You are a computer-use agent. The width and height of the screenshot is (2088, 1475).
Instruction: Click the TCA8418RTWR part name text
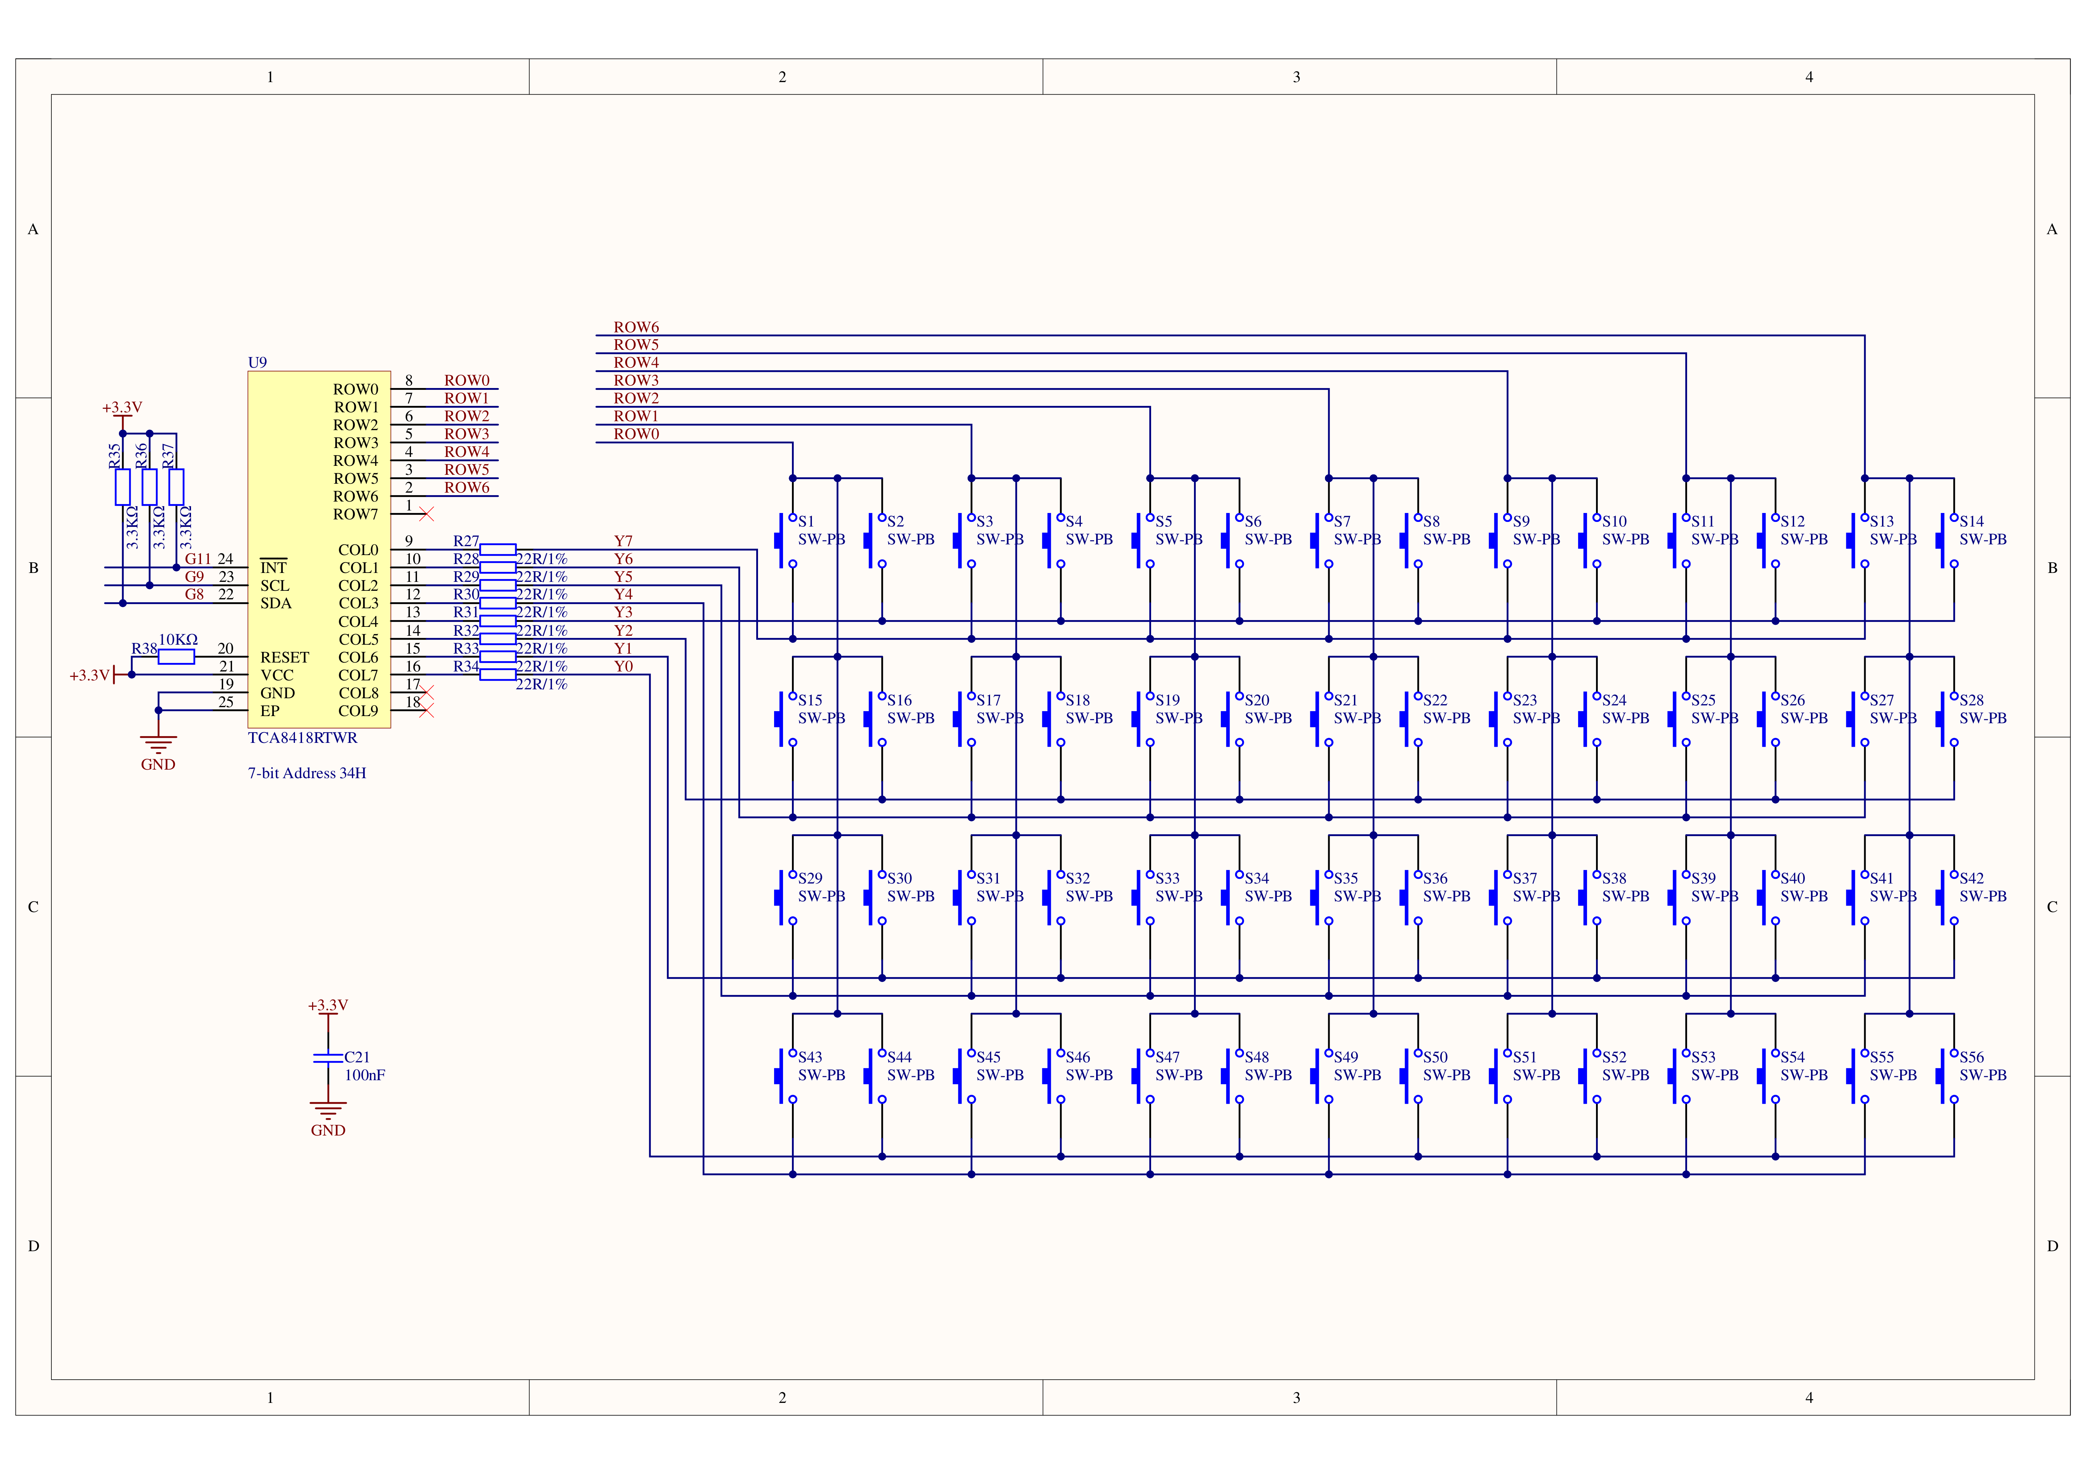tap(303, 737)
